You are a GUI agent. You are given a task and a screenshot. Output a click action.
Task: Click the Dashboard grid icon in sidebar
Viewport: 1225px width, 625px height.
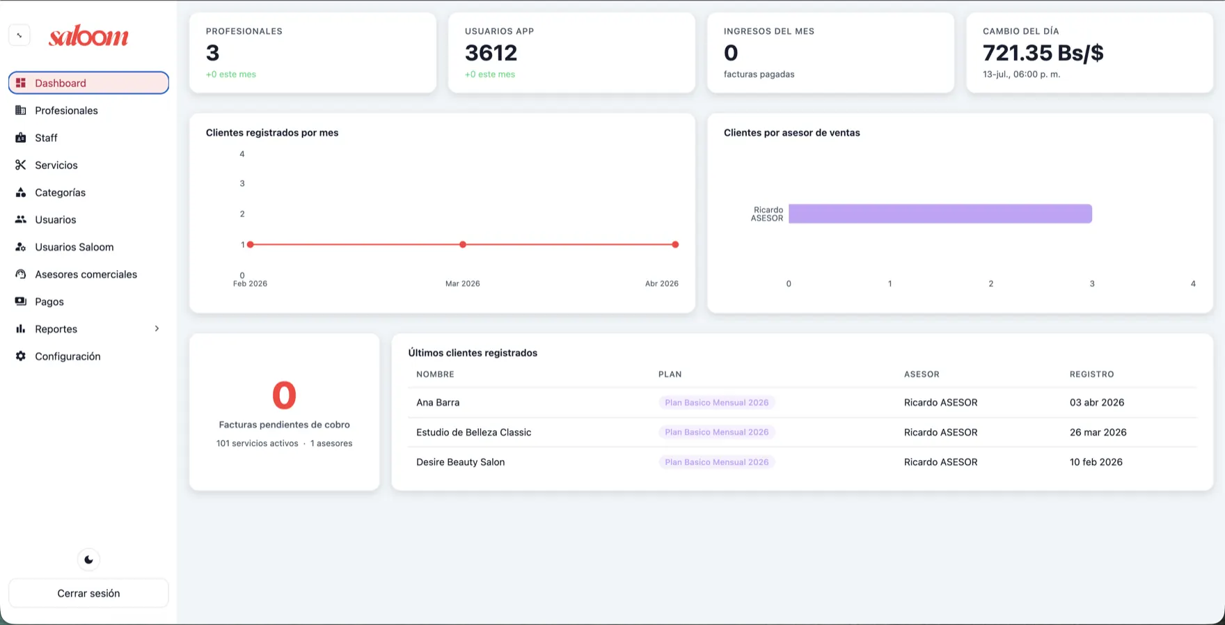pos(21,83)
